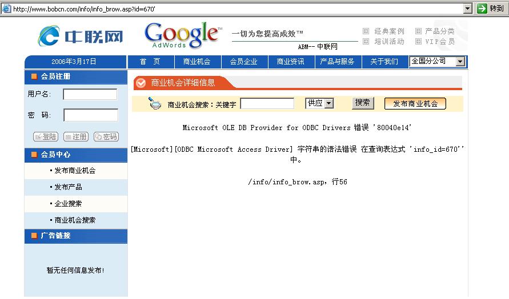Click the 中联网 site logo
This screenshot has width=509, height=299.
tap(81, 36)
